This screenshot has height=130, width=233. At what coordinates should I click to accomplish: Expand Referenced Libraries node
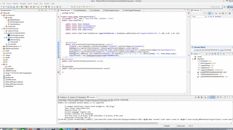pos(2,49)
